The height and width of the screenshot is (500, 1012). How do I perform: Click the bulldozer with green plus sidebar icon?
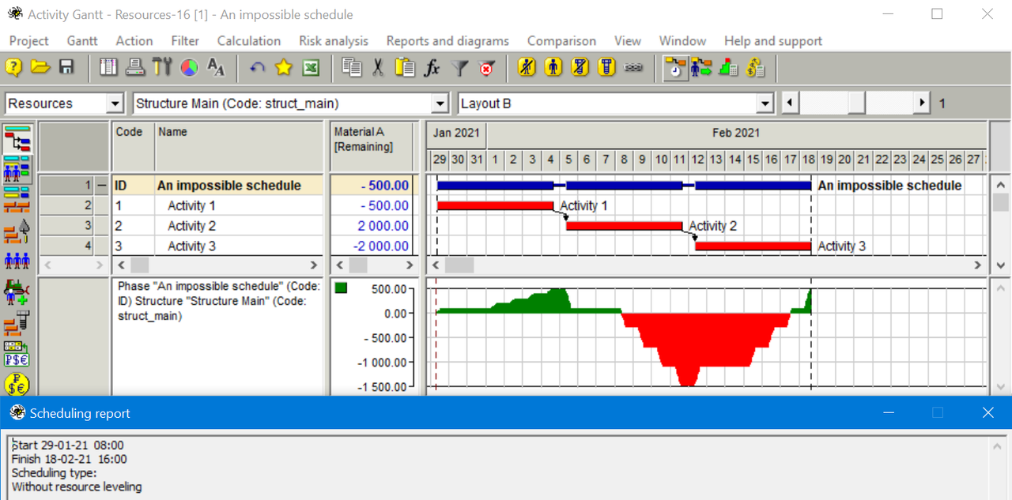pyautogui.click(x=17, y=292)
